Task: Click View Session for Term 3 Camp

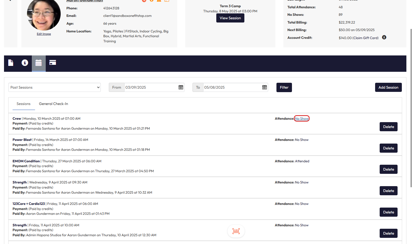Action: click(230, 18)
